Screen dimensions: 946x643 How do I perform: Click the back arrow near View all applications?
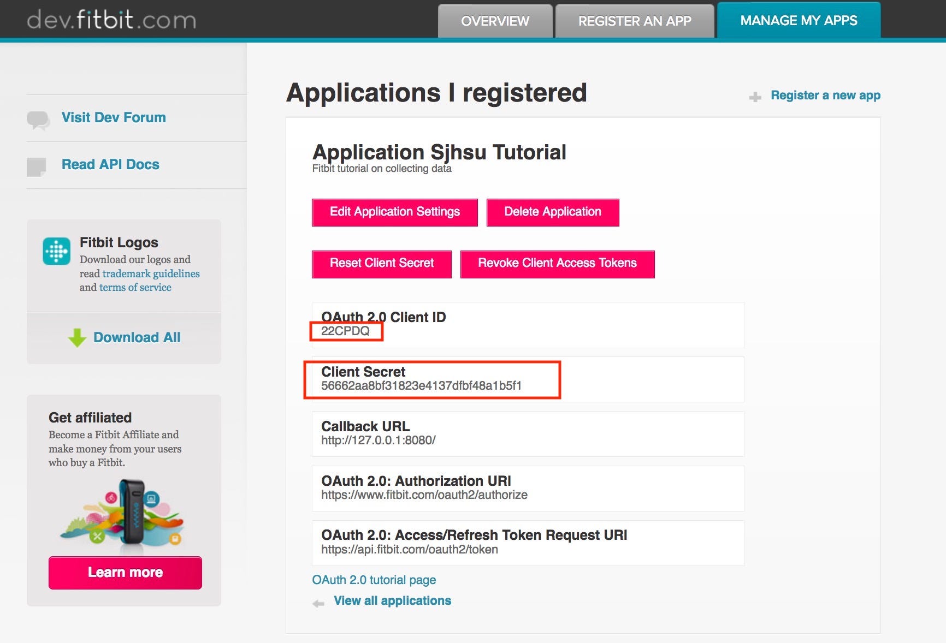318,603
